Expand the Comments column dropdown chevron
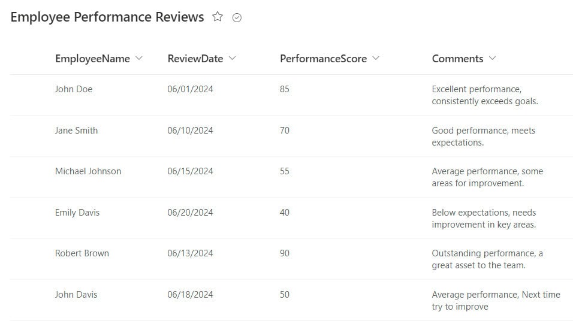Viewport: 573px width, 327px height. [x=492, y=58]
